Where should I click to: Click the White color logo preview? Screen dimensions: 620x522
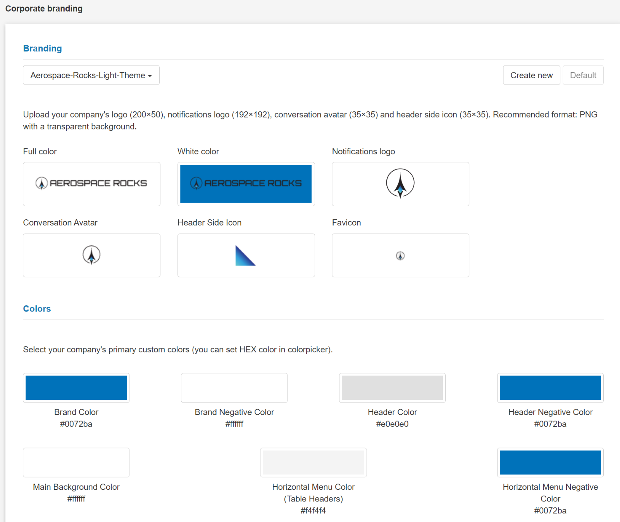(246, 184)
